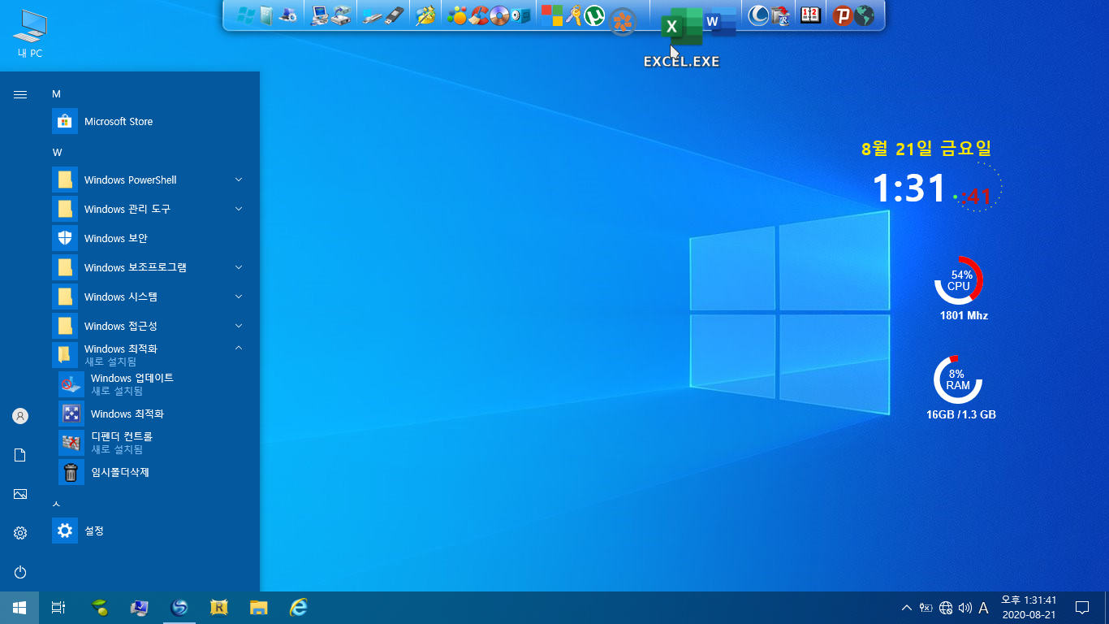Click the red P icon in dock
The height and width of the screenshot is (624, 1109).
[x=843, y=15]
